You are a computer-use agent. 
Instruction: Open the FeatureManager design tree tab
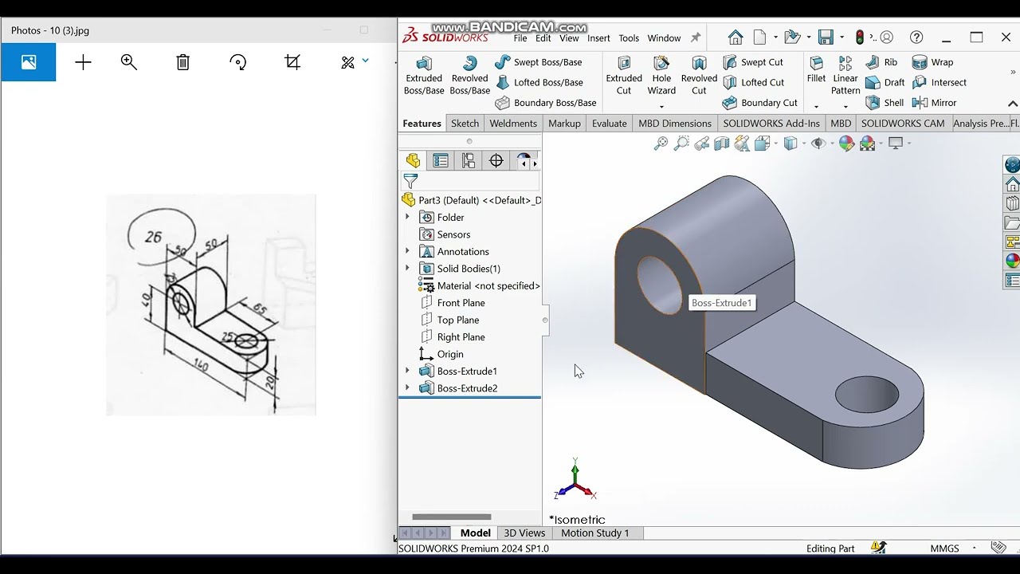(413, 161)
